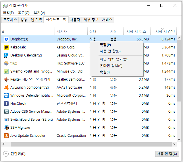This screenshot has width=183, height=162.
Task: Sort by 시작 시 디스크 column header
Action: pyautogui.click(x=137, y=31)
